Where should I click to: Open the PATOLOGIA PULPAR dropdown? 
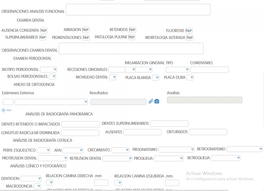tap(131, 37)
